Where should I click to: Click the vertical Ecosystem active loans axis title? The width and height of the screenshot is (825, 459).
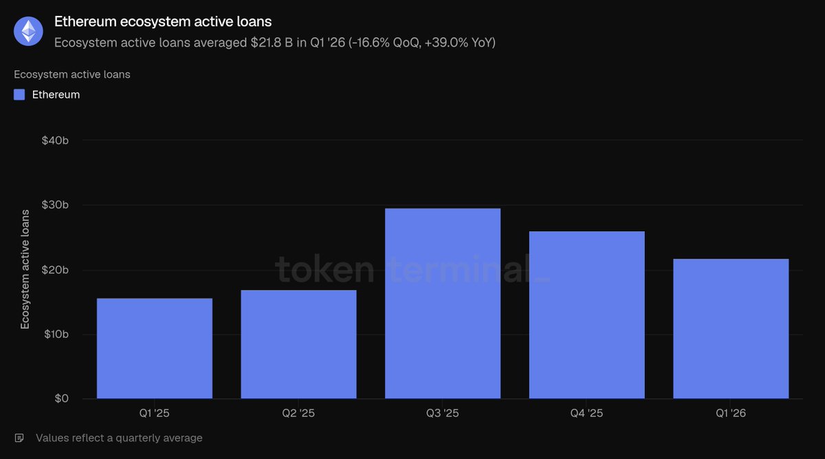(25, 269)
